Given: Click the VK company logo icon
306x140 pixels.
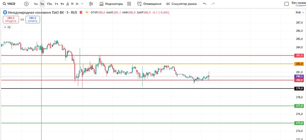Looking at the screenshot, I should click(5, 13).
